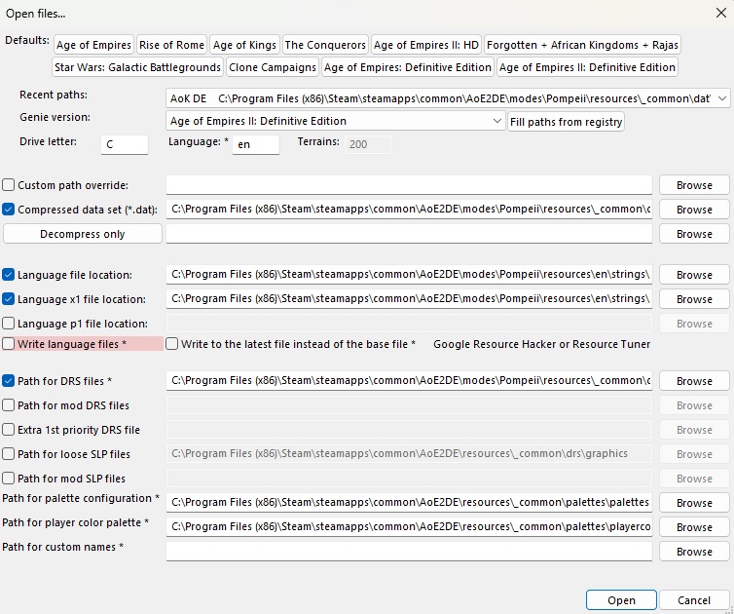
Task: Browse for Path for DRS files
Action: point(694,381)
